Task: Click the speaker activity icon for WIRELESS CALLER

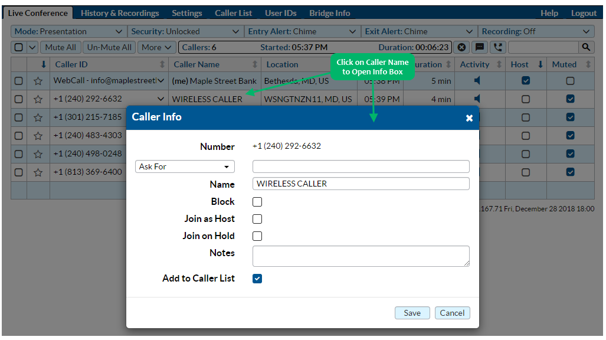Action: 477,99
